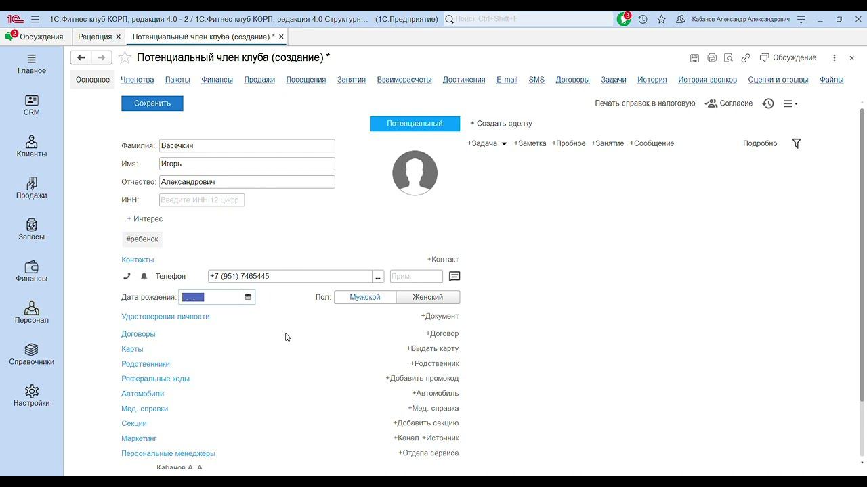Image resolution: width=867 pixels, height=487 pixels.
Task: Switch to the Взаиморасчеты tab
Action: coord(404,80)
